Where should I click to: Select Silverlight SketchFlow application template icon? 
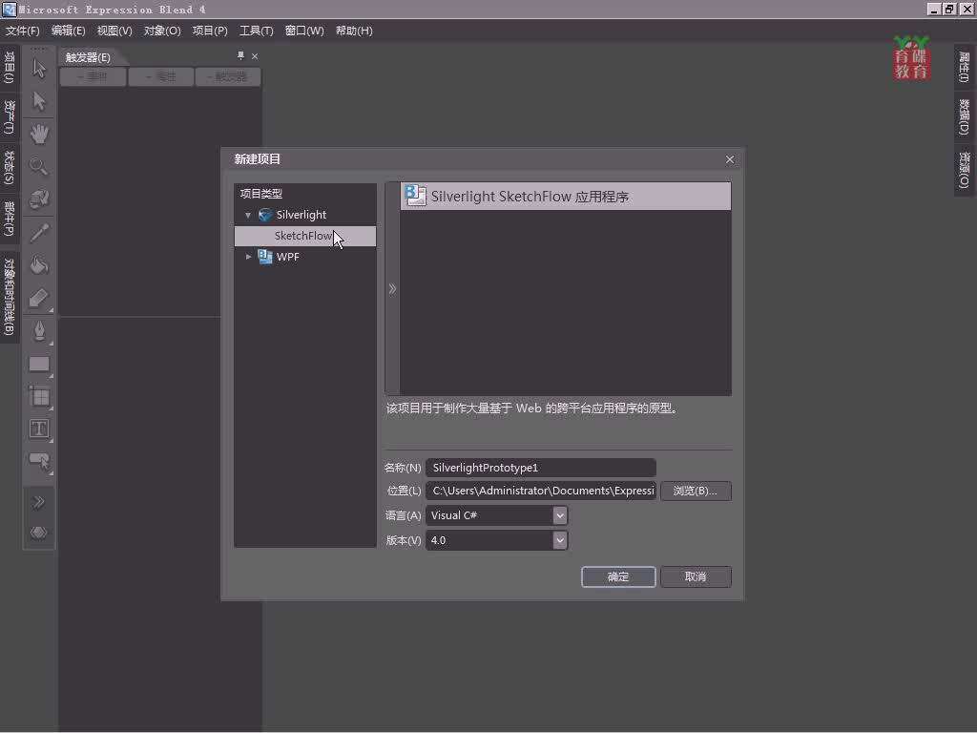click(415, 196)
